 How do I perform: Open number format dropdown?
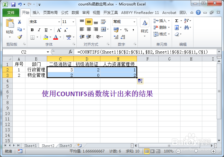point(134,22)
